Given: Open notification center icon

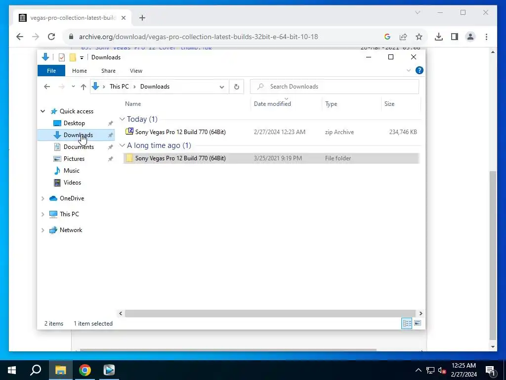Looking at the screenshot, I should tap(490, 371).
